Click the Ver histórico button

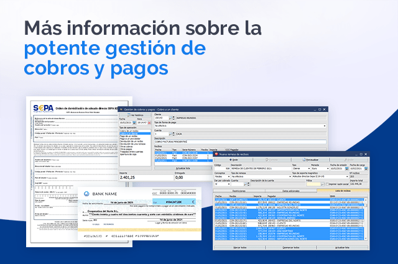pos(135,115)
